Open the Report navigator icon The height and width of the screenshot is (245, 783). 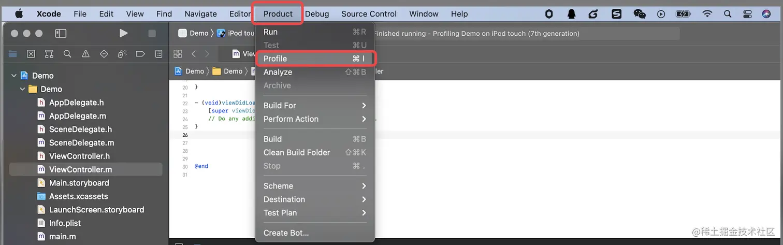(158, 54)
